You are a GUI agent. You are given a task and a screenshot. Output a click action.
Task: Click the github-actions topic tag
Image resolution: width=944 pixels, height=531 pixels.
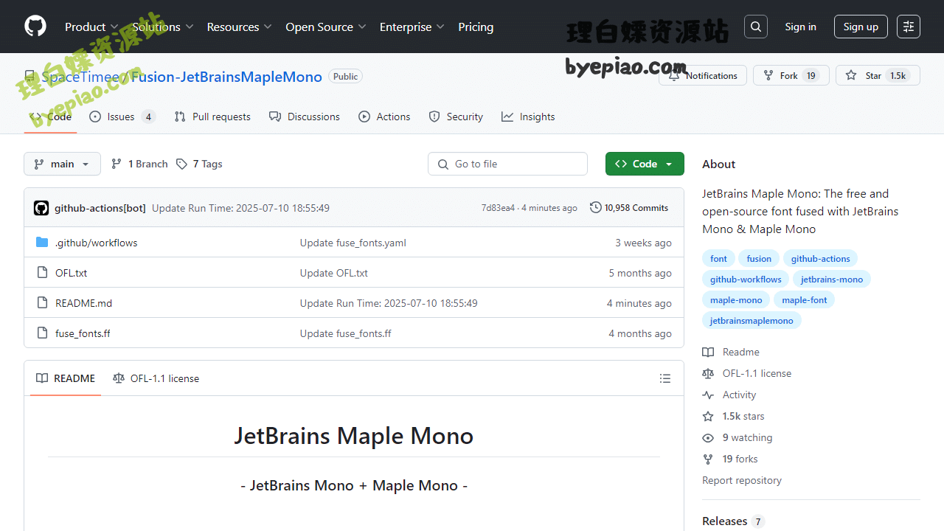820,258
